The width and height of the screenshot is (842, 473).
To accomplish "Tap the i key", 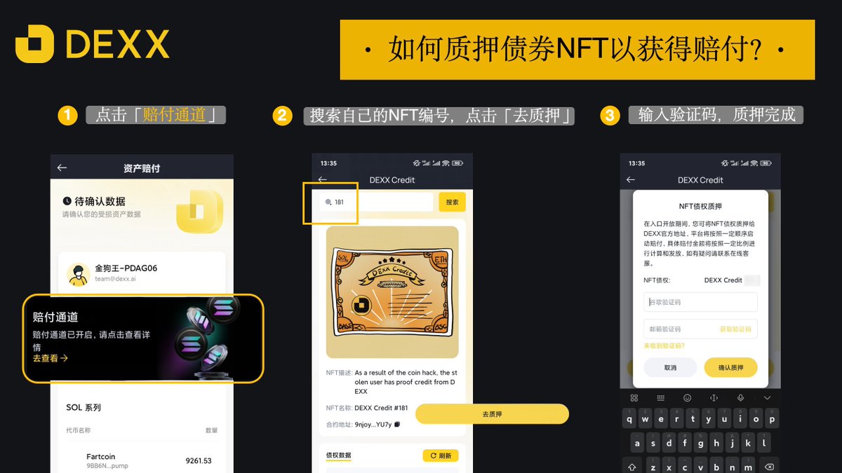I will click(x=740, y=419).
